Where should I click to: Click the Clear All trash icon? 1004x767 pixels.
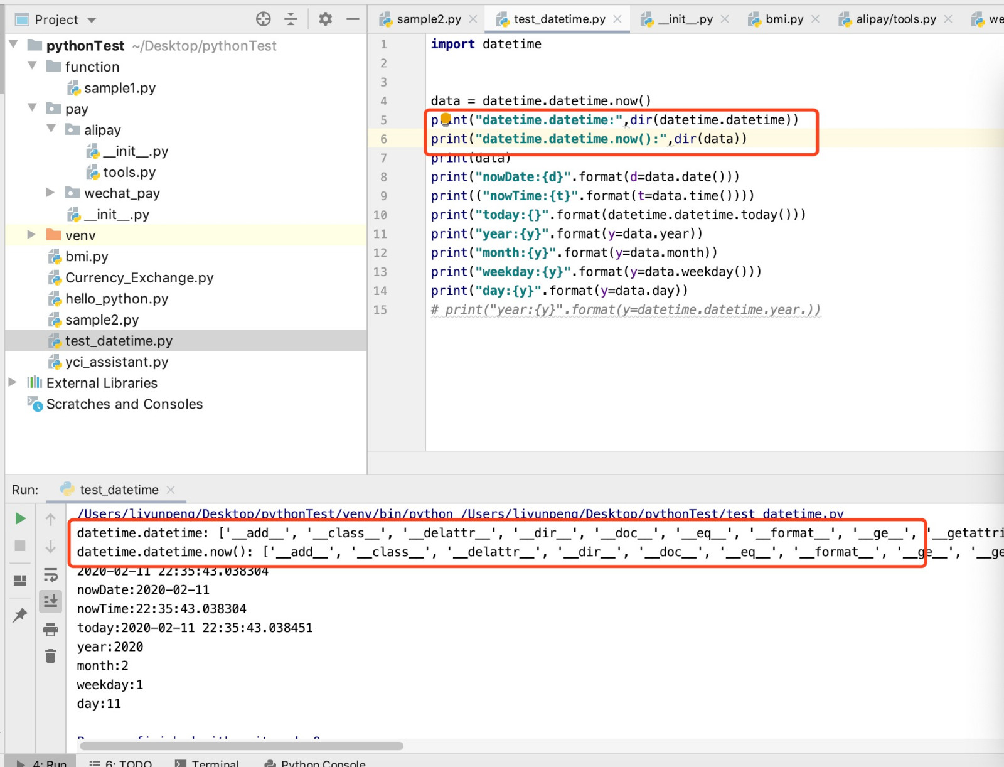[x=51, y=657]
